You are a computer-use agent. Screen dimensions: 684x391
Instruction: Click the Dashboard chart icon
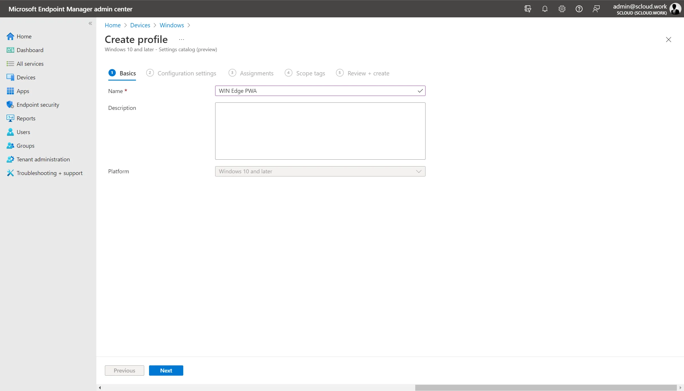(x=10, y=50)
